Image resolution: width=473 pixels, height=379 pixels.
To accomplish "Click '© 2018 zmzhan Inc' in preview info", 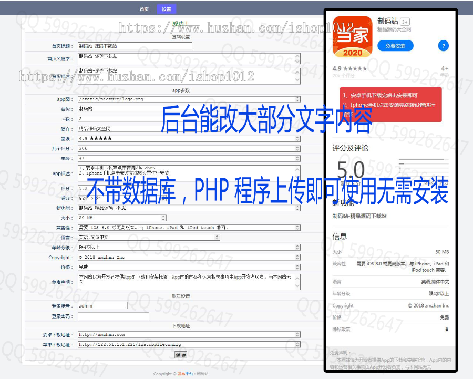I will [429, 305].
